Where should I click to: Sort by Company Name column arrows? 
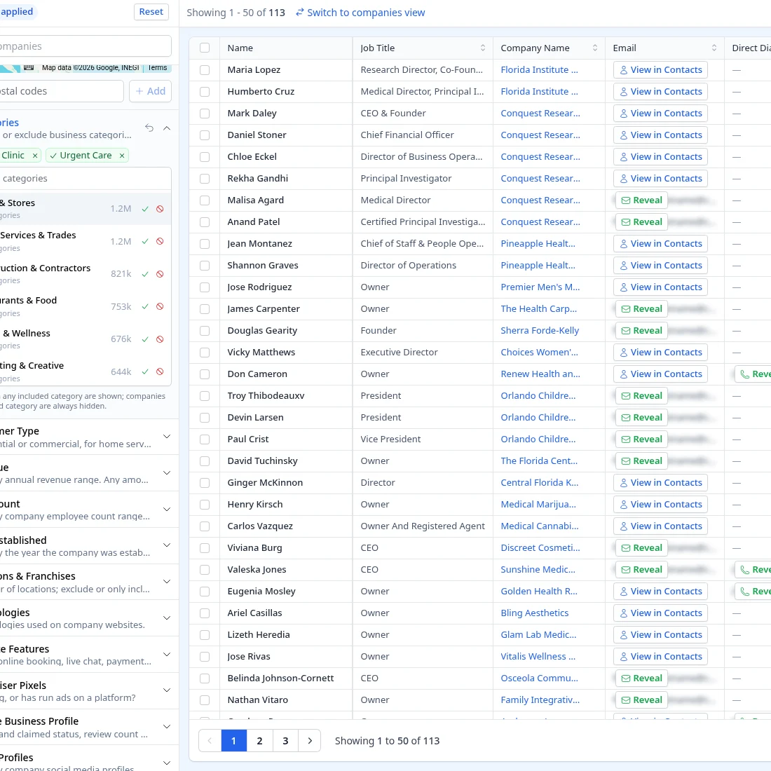tap(595, 48)
